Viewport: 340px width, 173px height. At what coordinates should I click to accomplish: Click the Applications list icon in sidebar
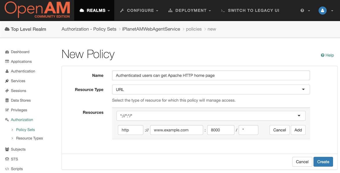pyautogui.click(x=7, y=62)
